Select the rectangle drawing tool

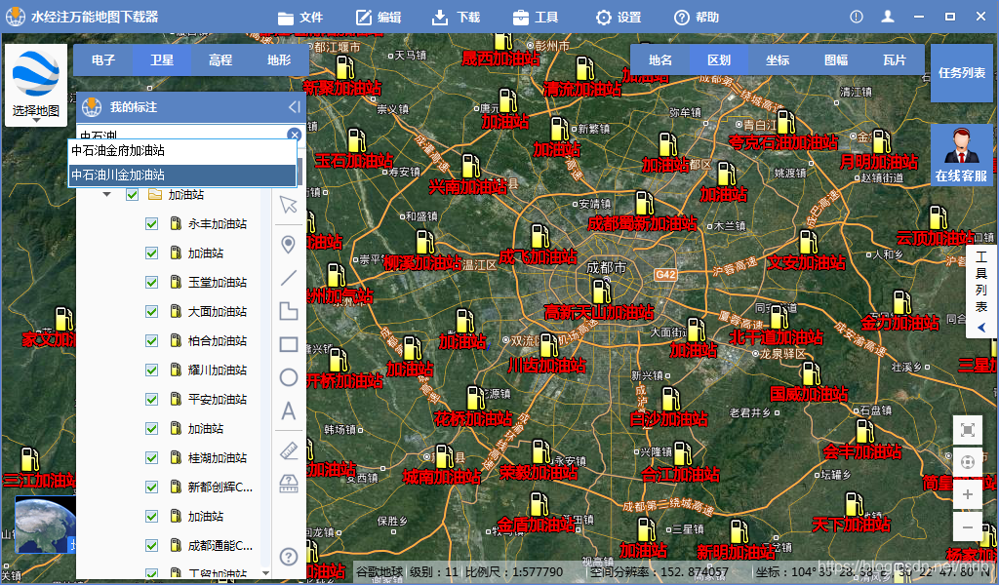289,344
